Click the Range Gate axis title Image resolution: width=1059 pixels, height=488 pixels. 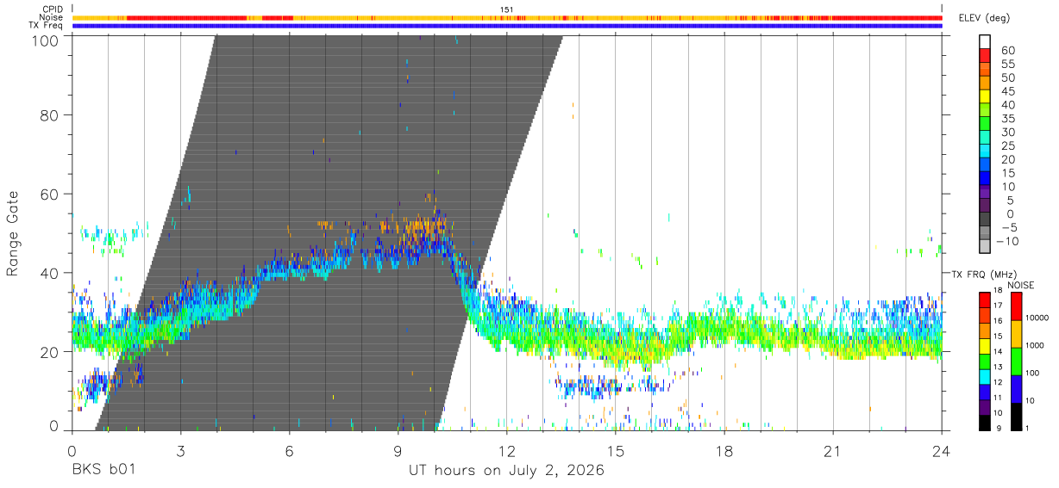[13, 233]
